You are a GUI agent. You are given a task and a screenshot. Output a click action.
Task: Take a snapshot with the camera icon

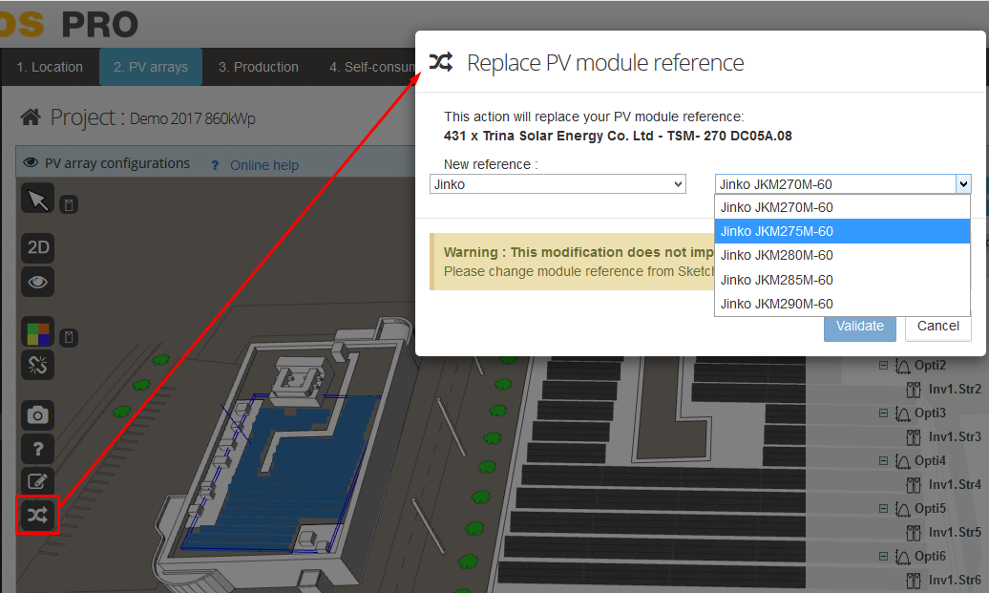pos(37,415)
